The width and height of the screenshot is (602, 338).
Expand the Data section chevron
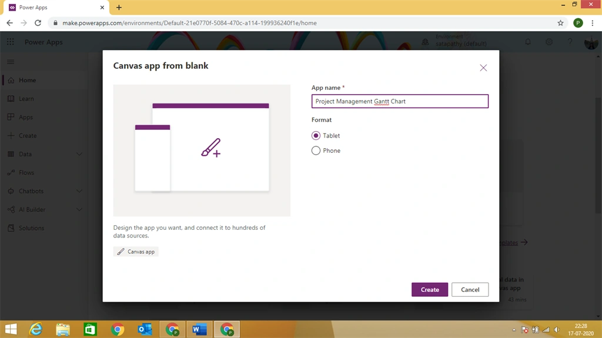(79, 154)
